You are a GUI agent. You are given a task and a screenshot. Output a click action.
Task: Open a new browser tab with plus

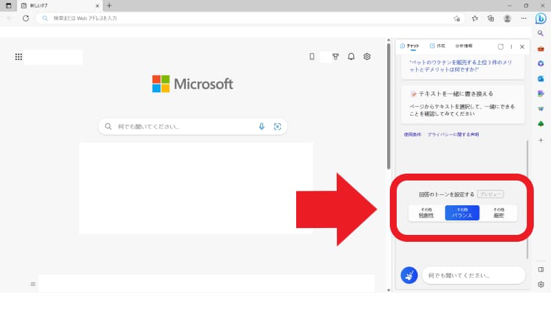(110, 6)
